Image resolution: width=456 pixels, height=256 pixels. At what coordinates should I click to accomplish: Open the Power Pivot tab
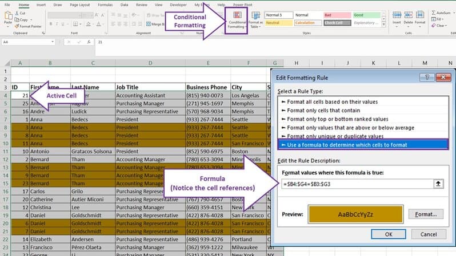tap(242, 5)
